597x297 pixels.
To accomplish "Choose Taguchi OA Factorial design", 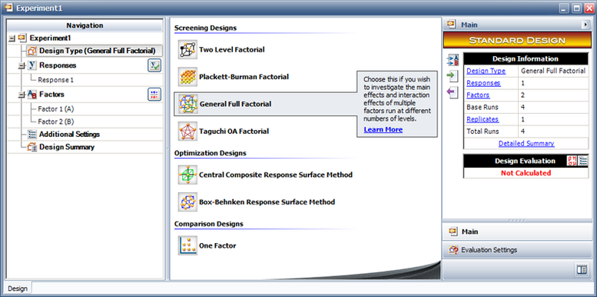I will click(234, 131).
